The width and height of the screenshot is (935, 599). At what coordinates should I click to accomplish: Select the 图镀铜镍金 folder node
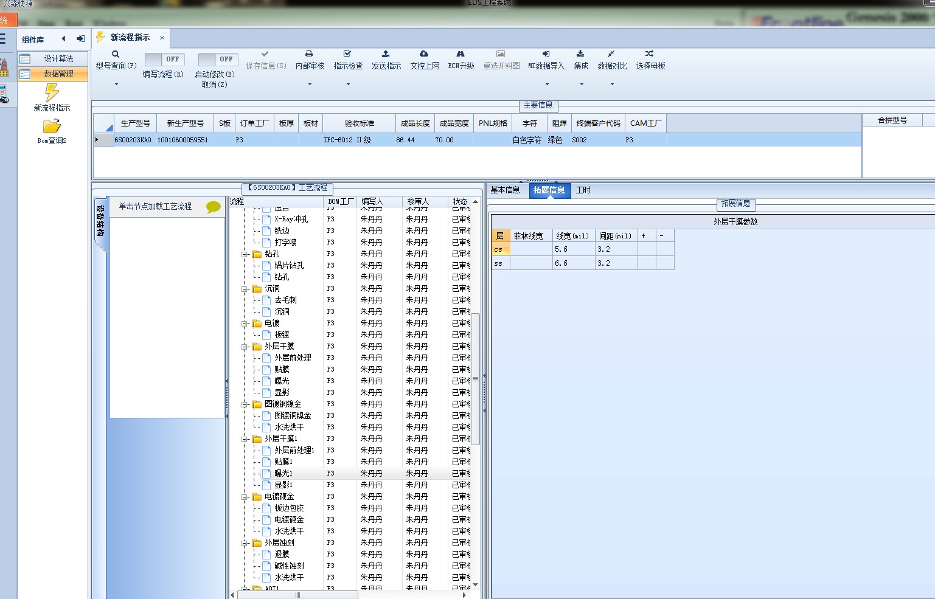pos(283,404)
